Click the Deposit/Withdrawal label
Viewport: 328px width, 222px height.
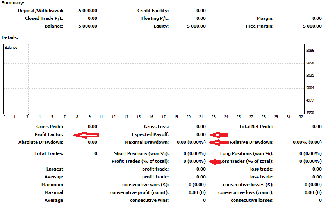pos(41,11)
